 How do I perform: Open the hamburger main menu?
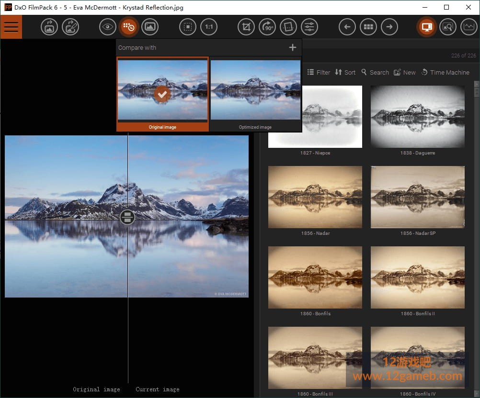[11, 27]
